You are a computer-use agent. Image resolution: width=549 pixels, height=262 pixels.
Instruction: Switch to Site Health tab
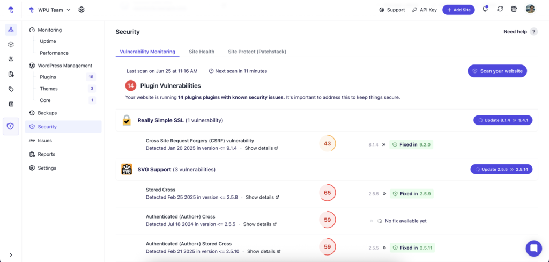coord(202,52)
